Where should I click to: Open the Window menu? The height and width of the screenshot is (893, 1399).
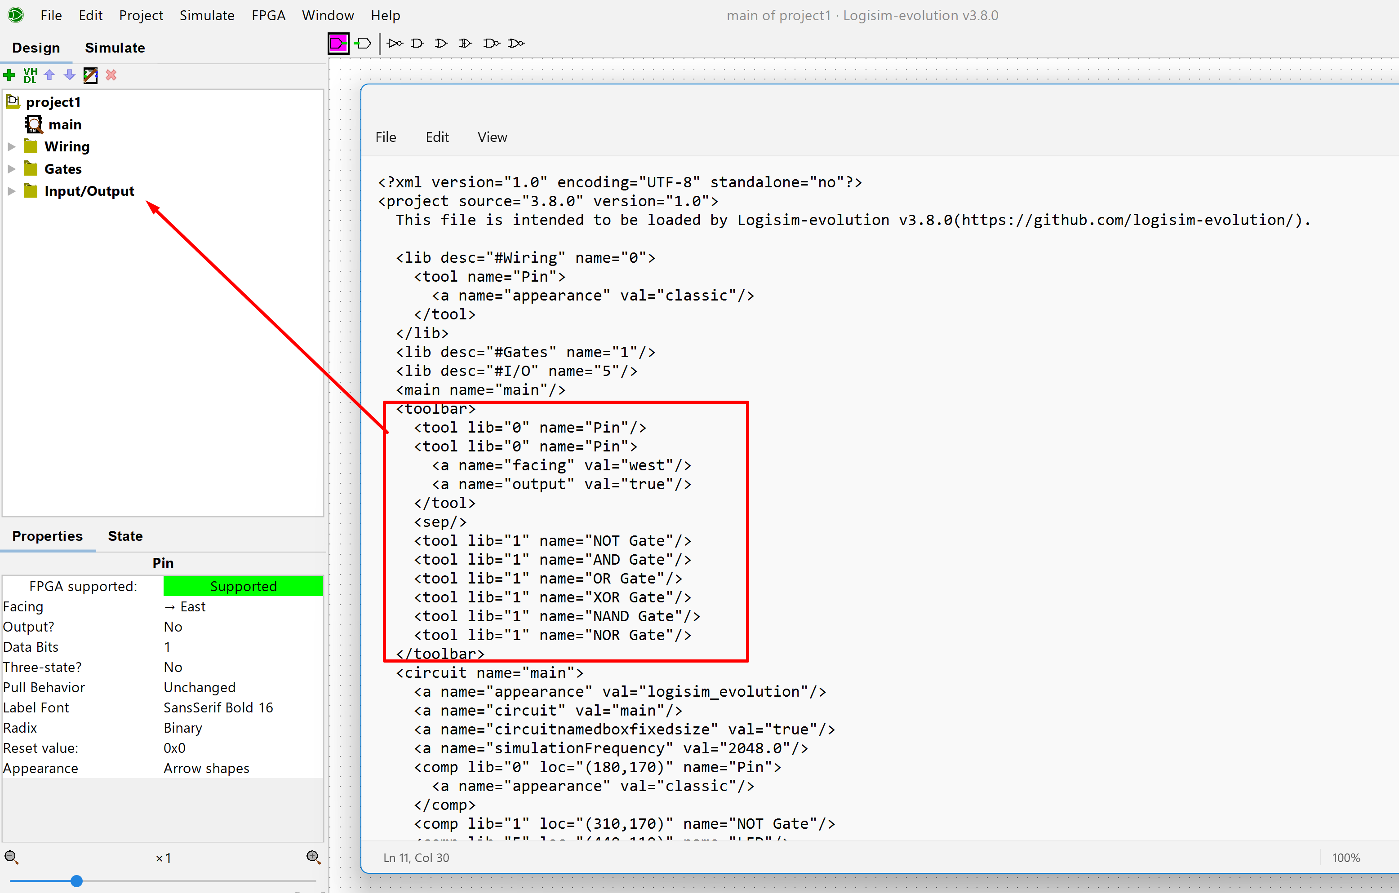coord(328,16)
